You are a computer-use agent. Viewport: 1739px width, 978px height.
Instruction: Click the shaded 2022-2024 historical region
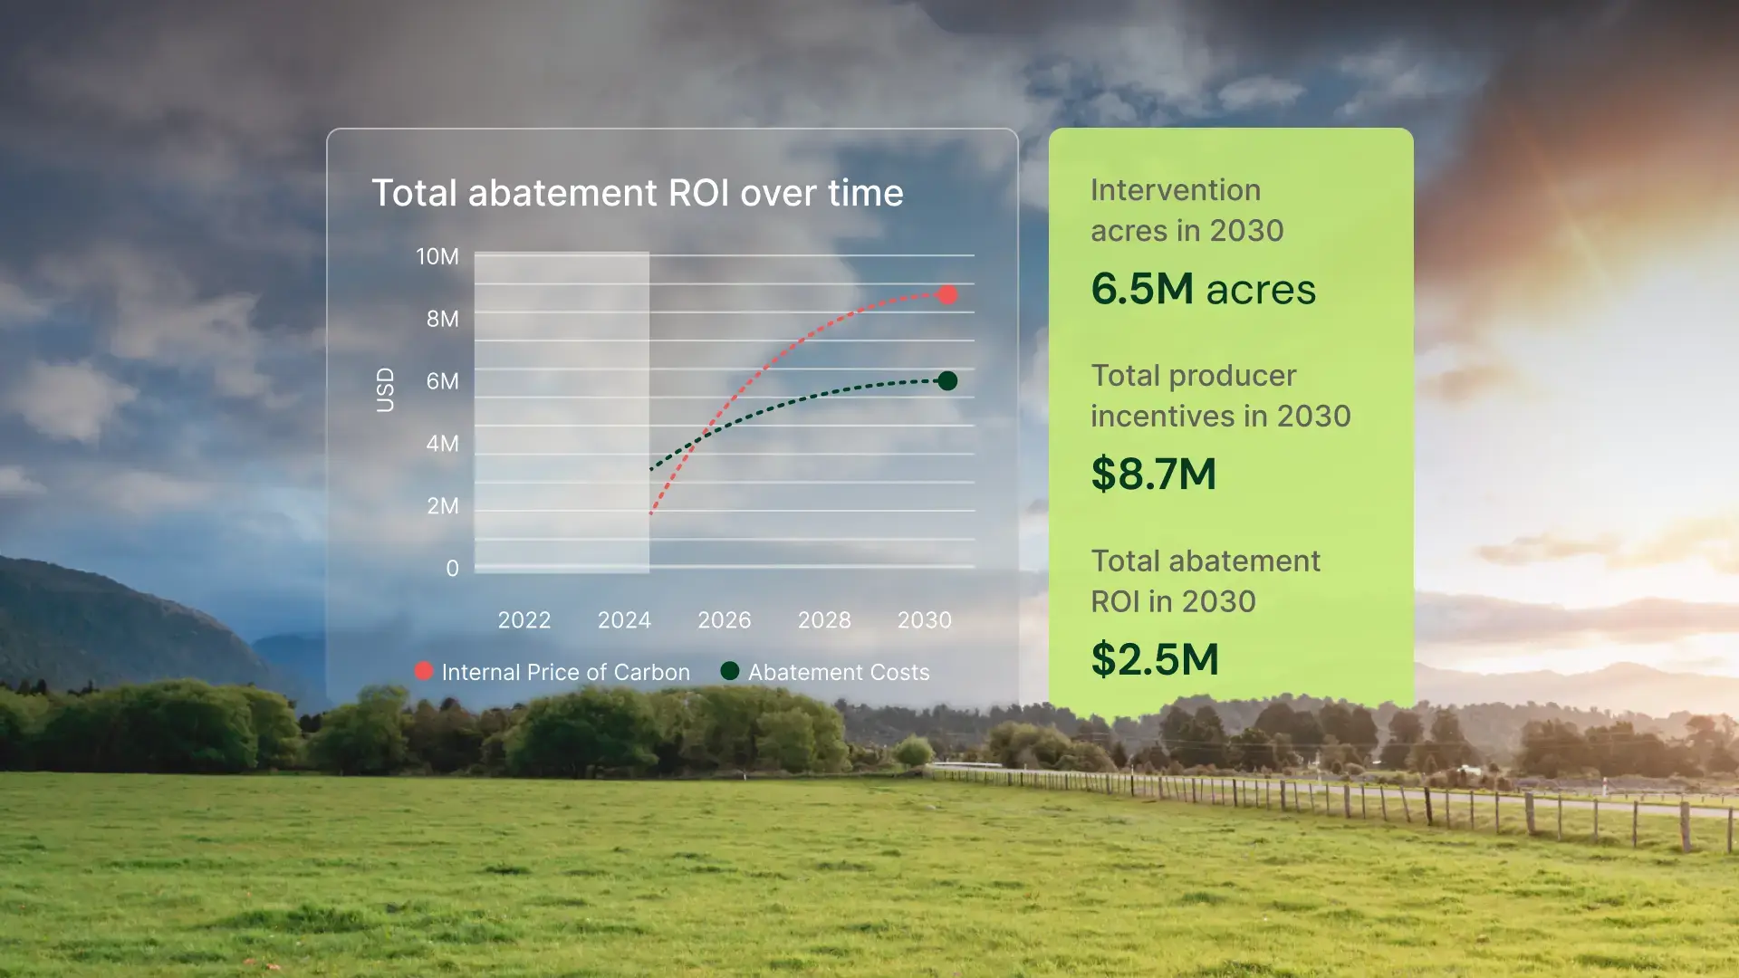point(562,412)
